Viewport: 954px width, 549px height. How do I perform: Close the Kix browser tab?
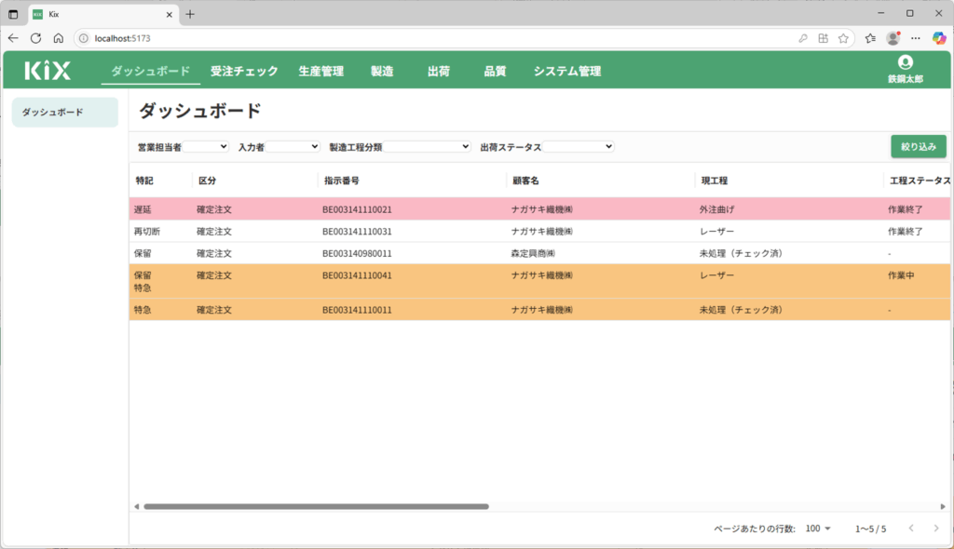coord(170,14)
